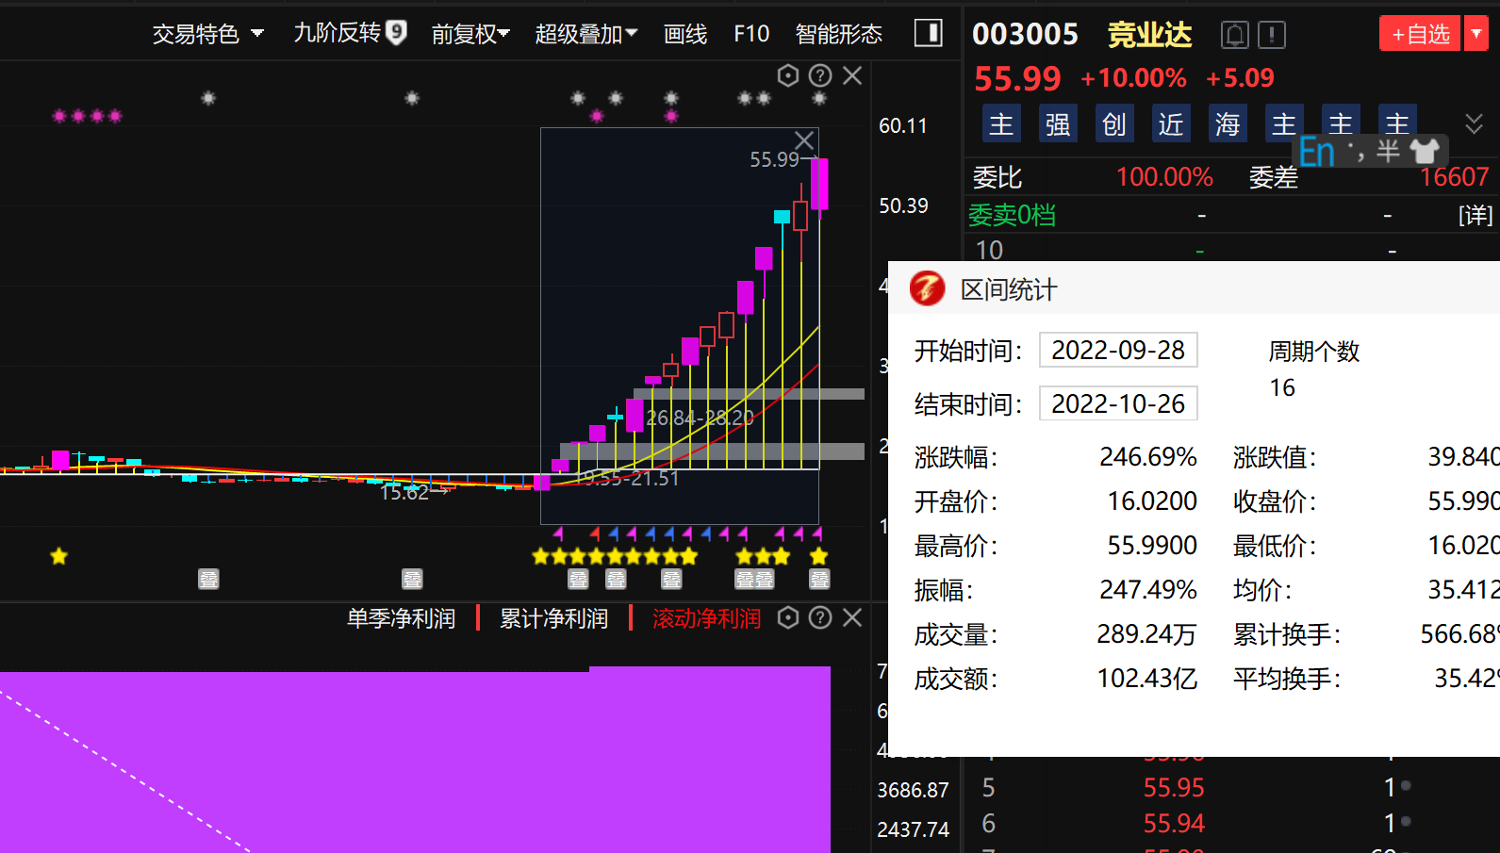Close the interval selection box on chart
1500x853 pixels.
pos(804,141)
